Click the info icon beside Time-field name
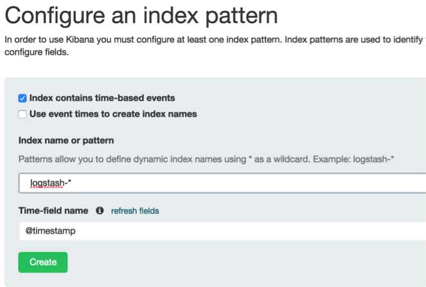The height and width of the screenshot is (287, 426). point(100,211)
